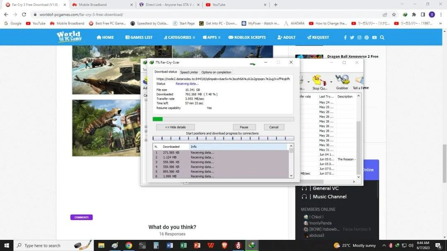Launch Excel from the taskbar
This screenshot has width=447, height=251.
pos(183,245)
